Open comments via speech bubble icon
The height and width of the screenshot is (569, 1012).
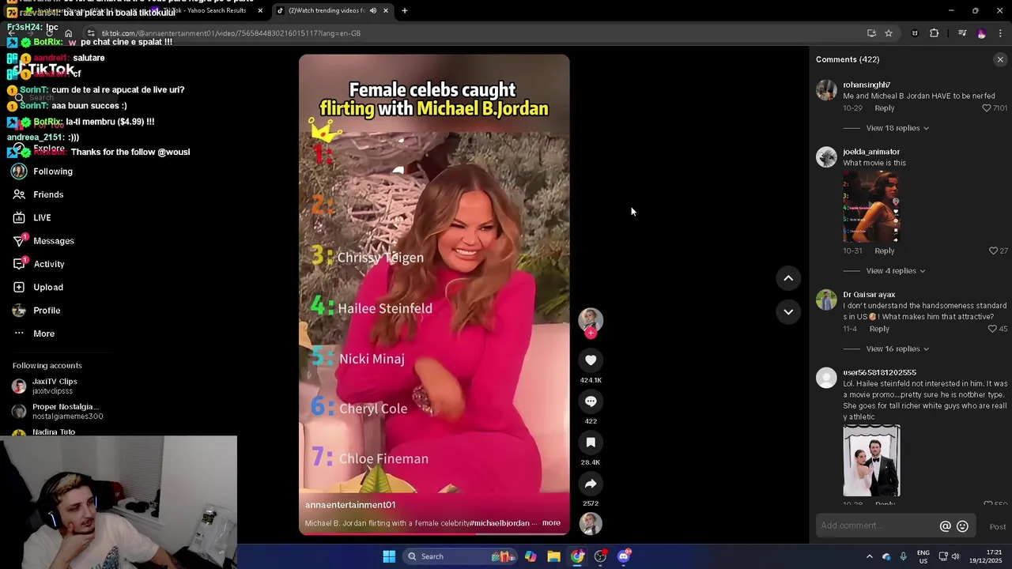point(591,401)
